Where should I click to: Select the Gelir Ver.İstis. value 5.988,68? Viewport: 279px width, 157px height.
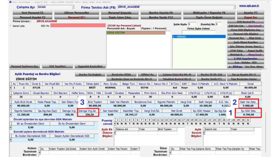pyautogui.click(x=248, y=106)
